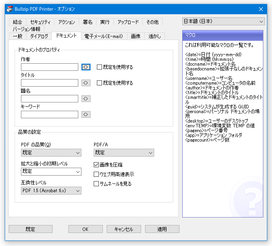Click the マクロ panel header
This screenshot has width=272, height=246.
coord(223,35)
